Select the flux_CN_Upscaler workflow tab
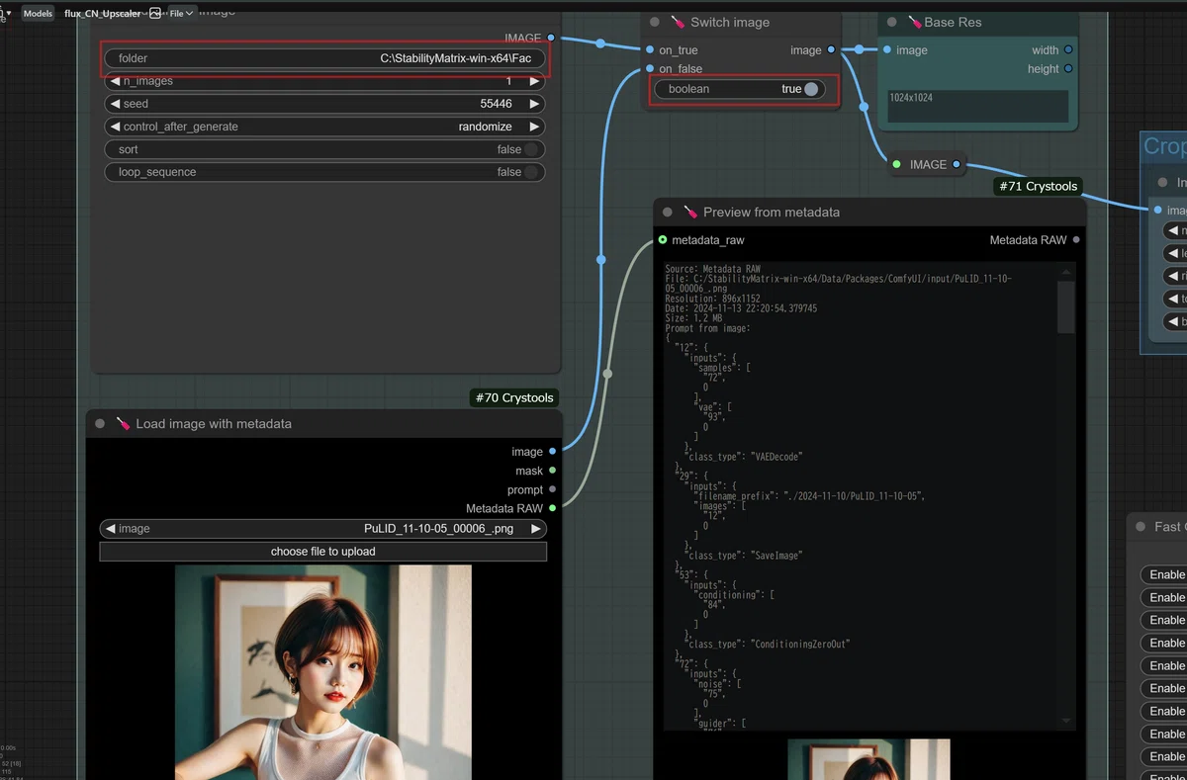The image size is (1187, 780). [102, 14]
